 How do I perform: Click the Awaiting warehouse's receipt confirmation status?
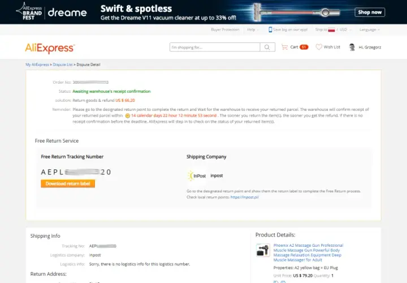[111, 92]
